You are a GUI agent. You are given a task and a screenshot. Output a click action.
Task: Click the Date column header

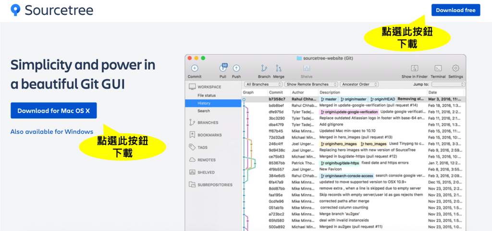pos(432,92)
